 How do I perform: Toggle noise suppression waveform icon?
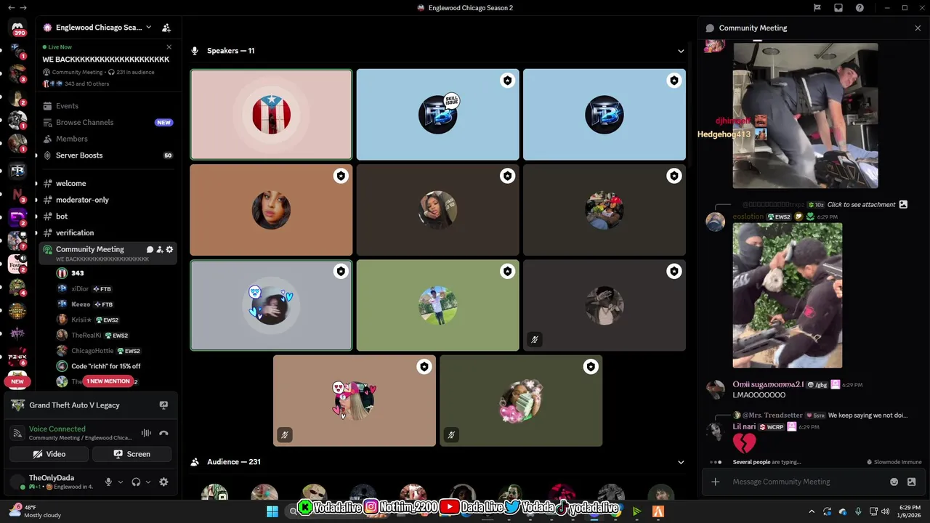click(x=146, y=433)
